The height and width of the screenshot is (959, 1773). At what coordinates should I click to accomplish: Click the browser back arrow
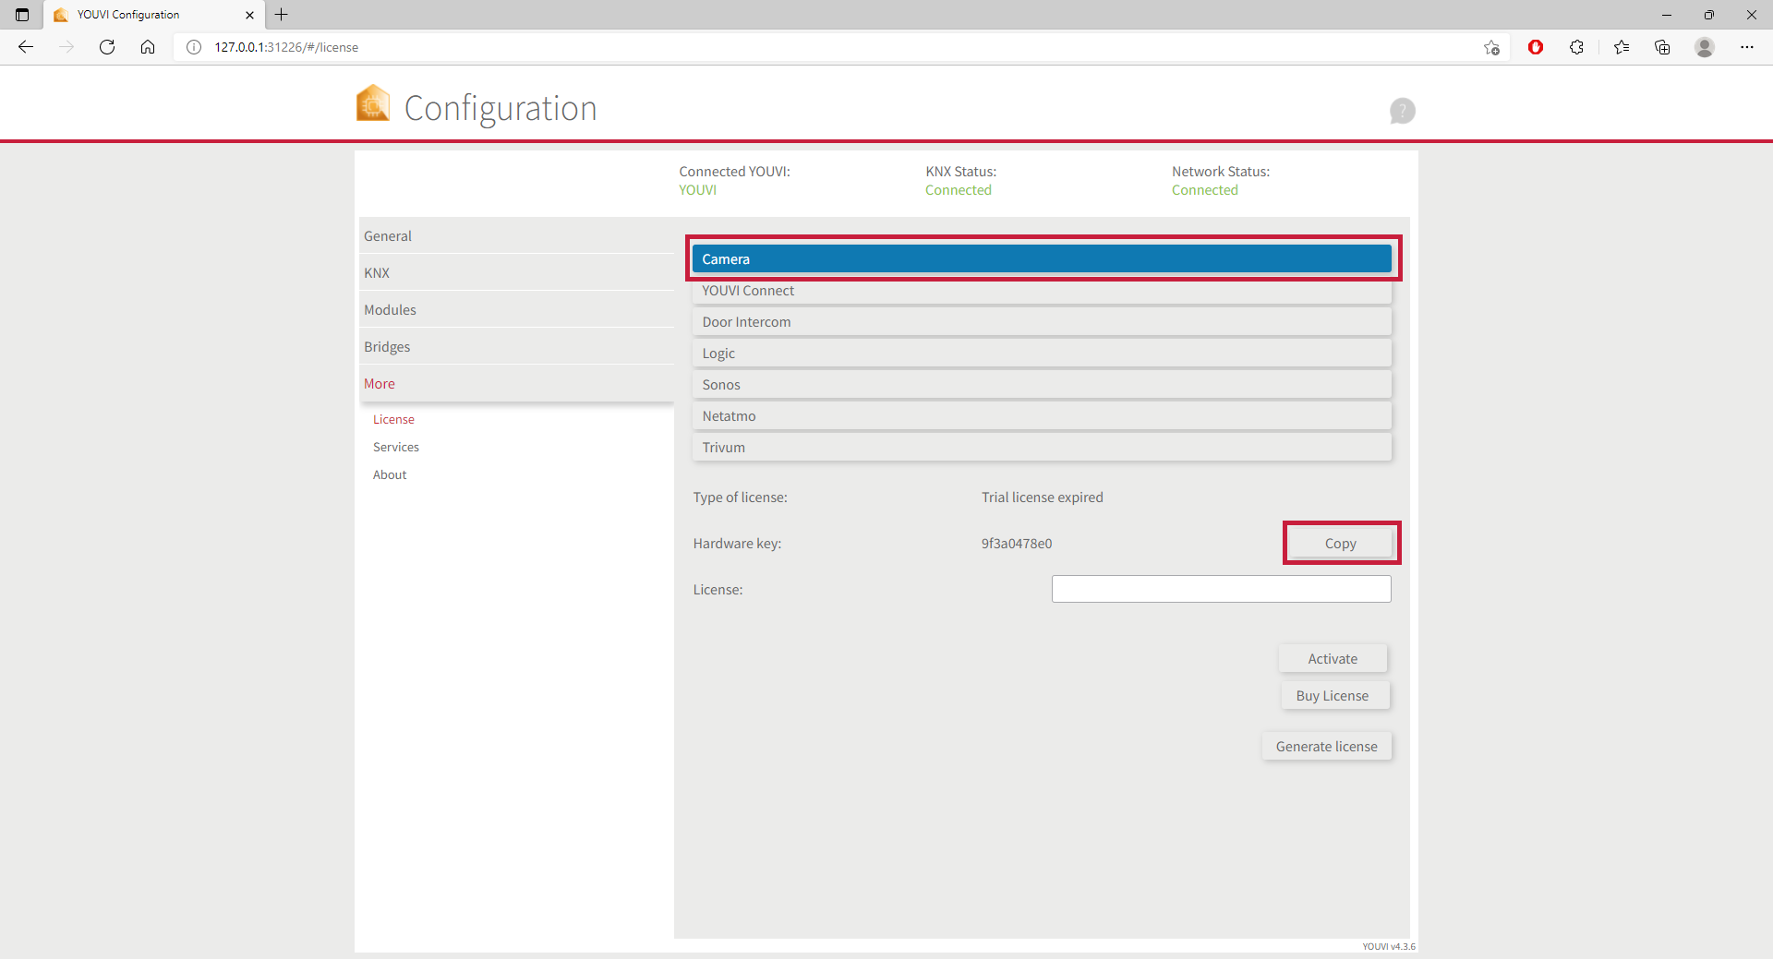[26, 47]
